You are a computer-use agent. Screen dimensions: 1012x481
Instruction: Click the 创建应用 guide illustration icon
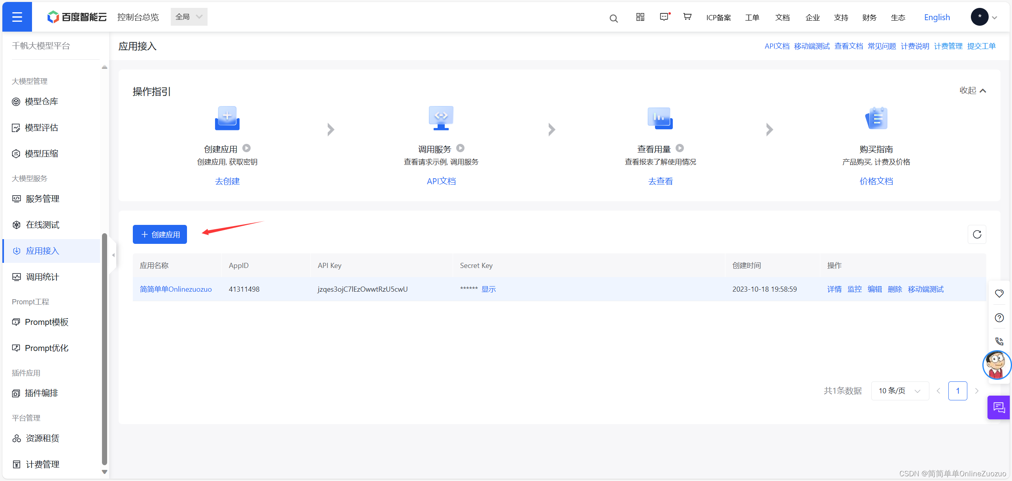[227, 118]
